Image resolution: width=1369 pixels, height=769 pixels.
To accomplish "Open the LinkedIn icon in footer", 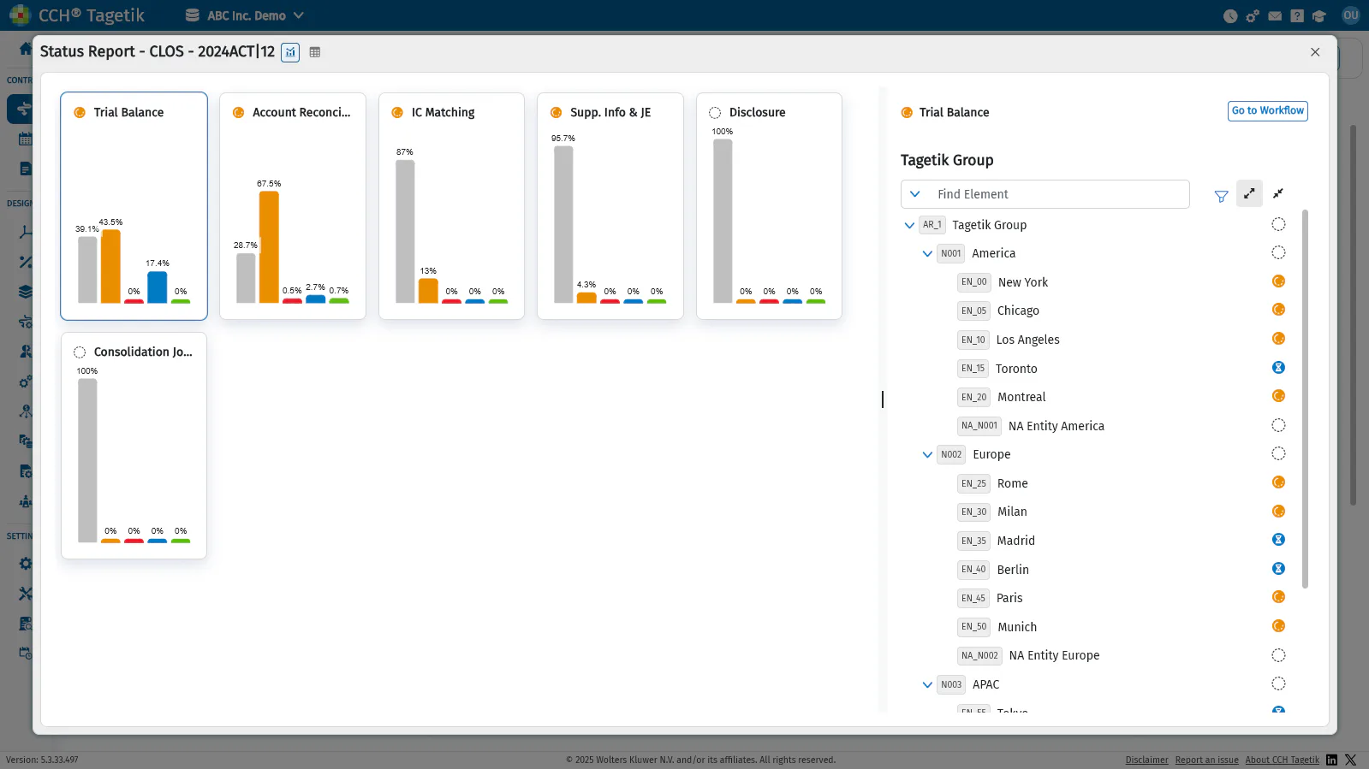I will coord(1331,760).
